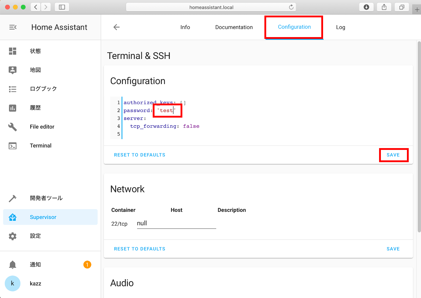
Task: Open Safari's share button
Action: pyautogui.click(x=384, y=7)
